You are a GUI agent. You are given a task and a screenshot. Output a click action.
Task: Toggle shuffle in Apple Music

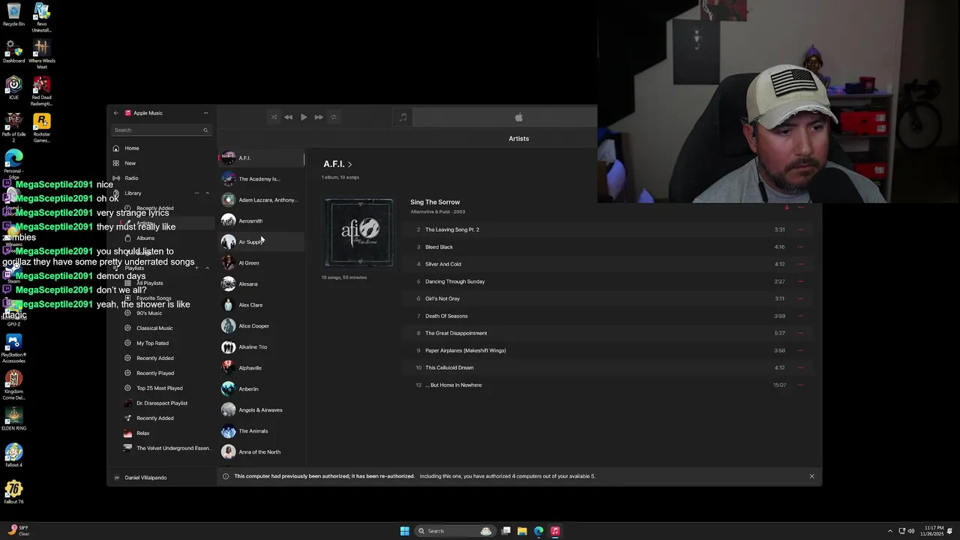[274, 117]
